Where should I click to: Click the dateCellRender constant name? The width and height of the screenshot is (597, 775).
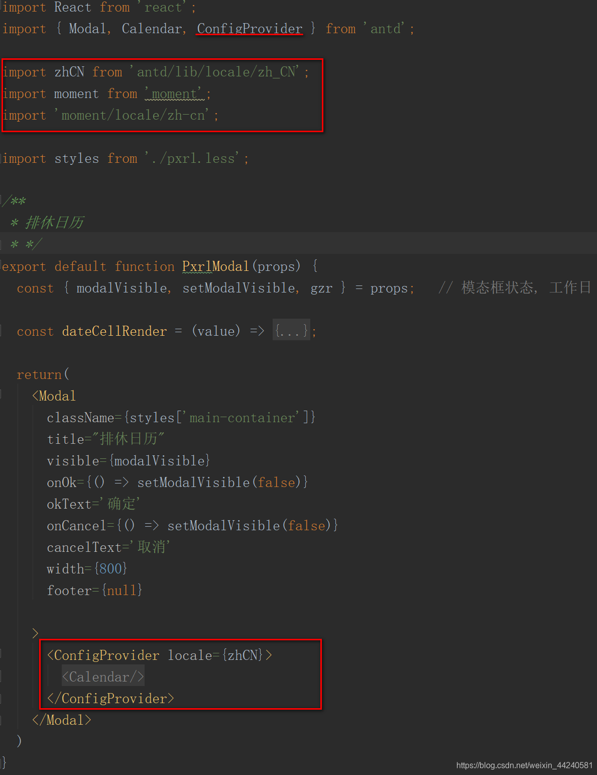(114, 331)
